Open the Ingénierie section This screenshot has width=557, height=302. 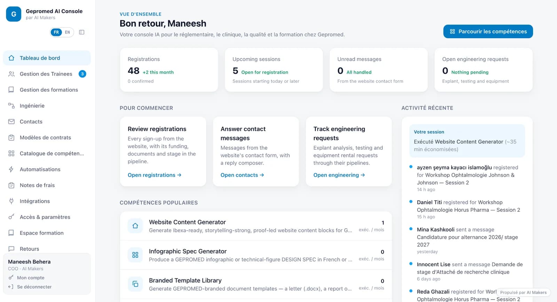(x=47, y=106)
